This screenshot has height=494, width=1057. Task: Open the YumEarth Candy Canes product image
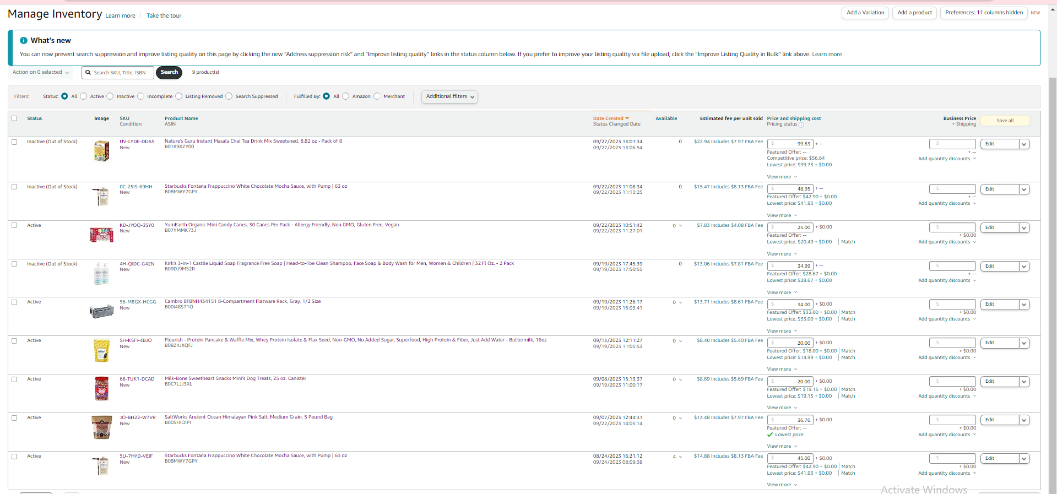[101, 235]
